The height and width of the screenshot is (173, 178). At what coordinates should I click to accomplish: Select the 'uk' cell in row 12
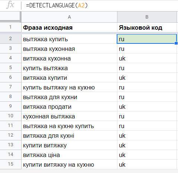click(147, 136)
